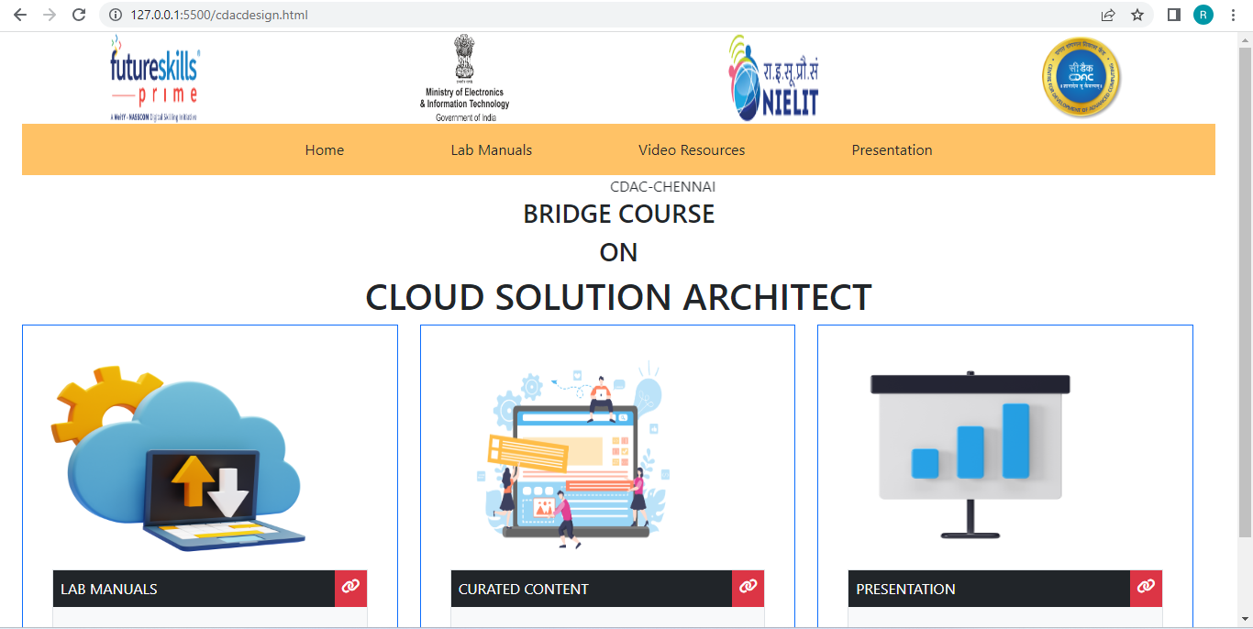
Task: Click the browser reload button
Action: point(79,15)
